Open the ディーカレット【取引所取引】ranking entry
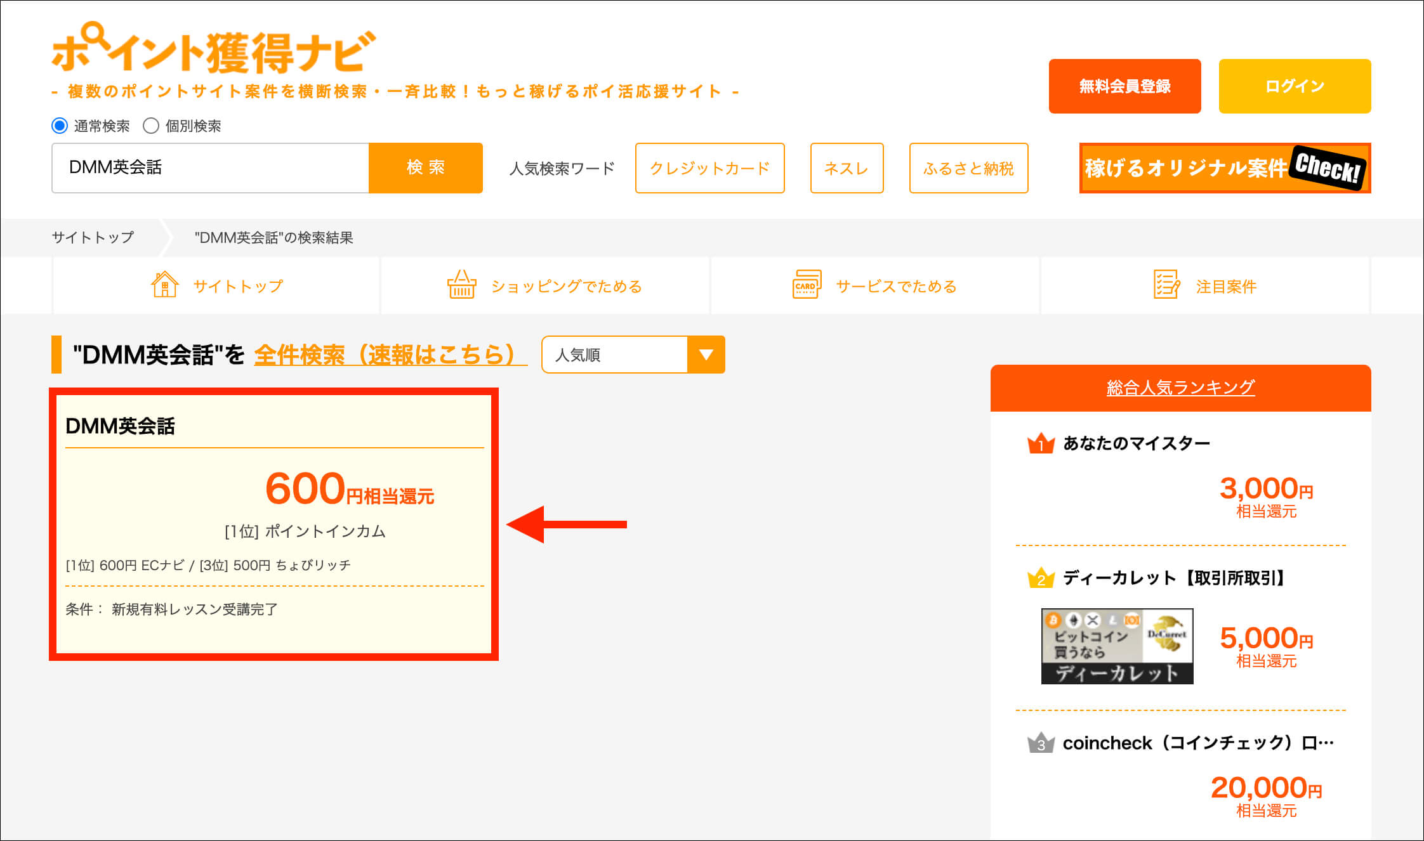This screenshot has height=841, width=1424. (1173, 577)
